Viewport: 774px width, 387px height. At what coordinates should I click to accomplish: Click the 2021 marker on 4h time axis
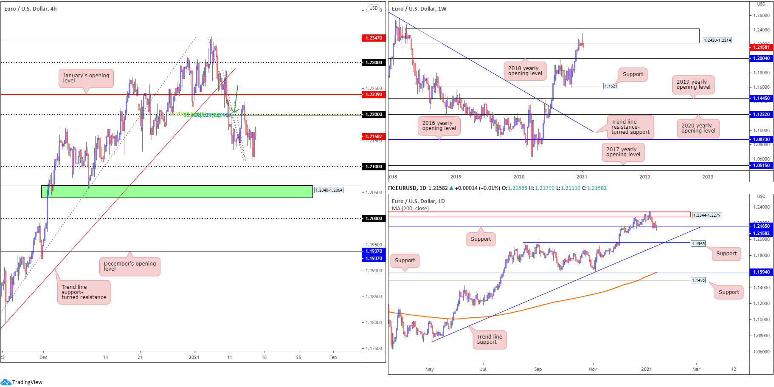194,357
